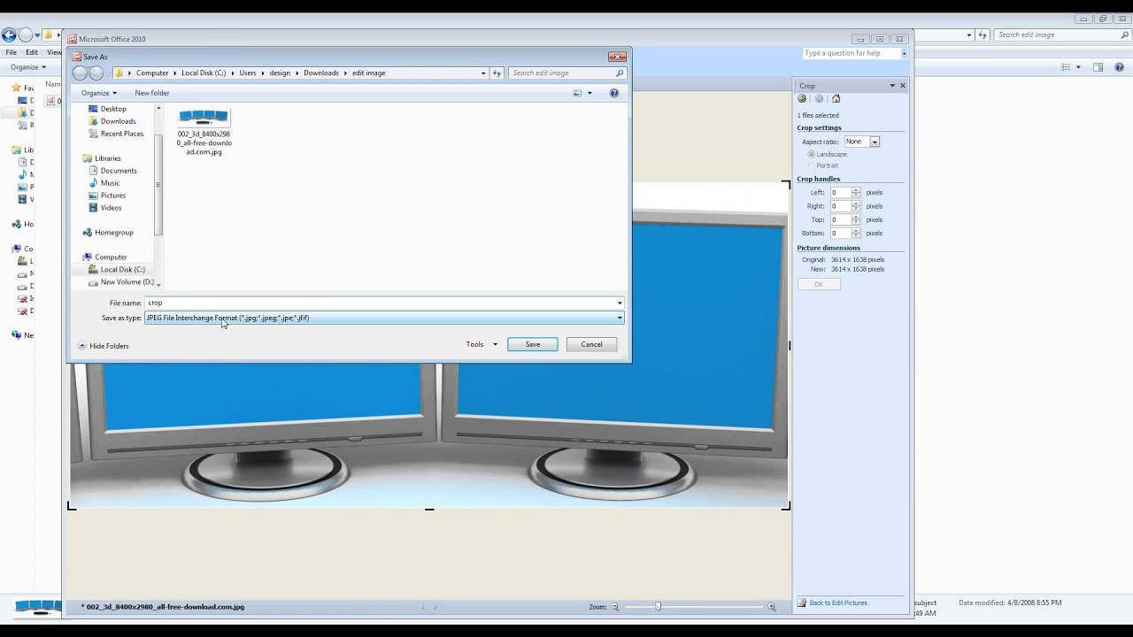Click Crop pane back arrow icon

(802, 99)
